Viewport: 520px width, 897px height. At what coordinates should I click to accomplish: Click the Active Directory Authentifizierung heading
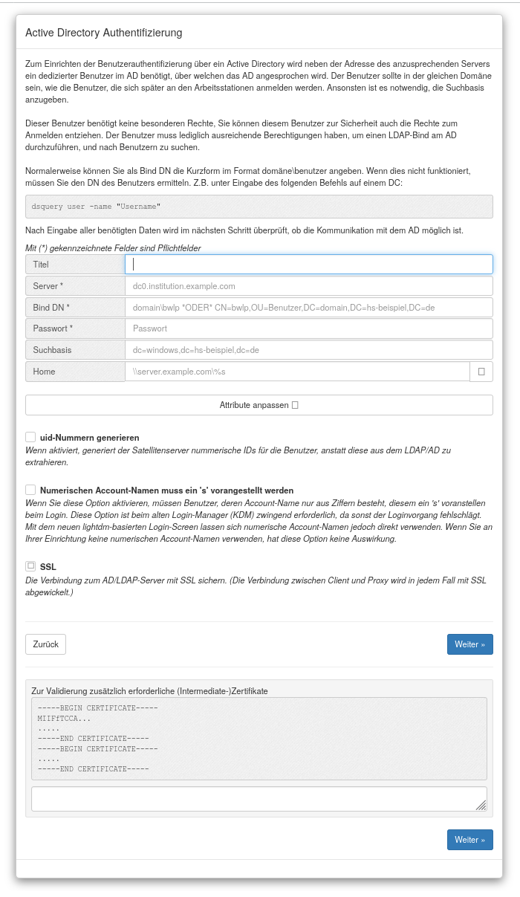point(103,33)
